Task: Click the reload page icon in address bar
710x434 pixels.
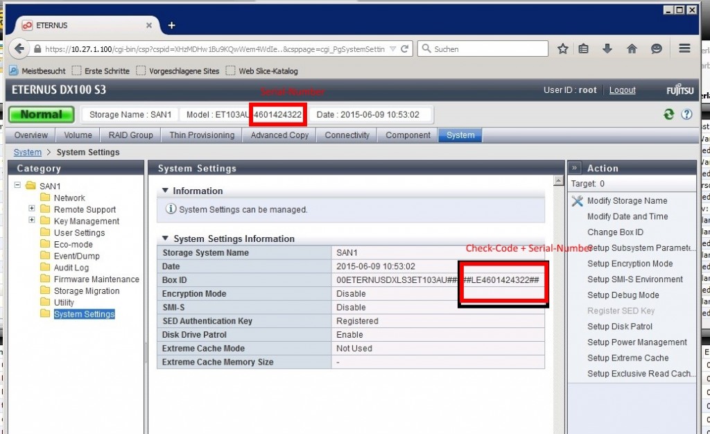Action: pos(405,49)
